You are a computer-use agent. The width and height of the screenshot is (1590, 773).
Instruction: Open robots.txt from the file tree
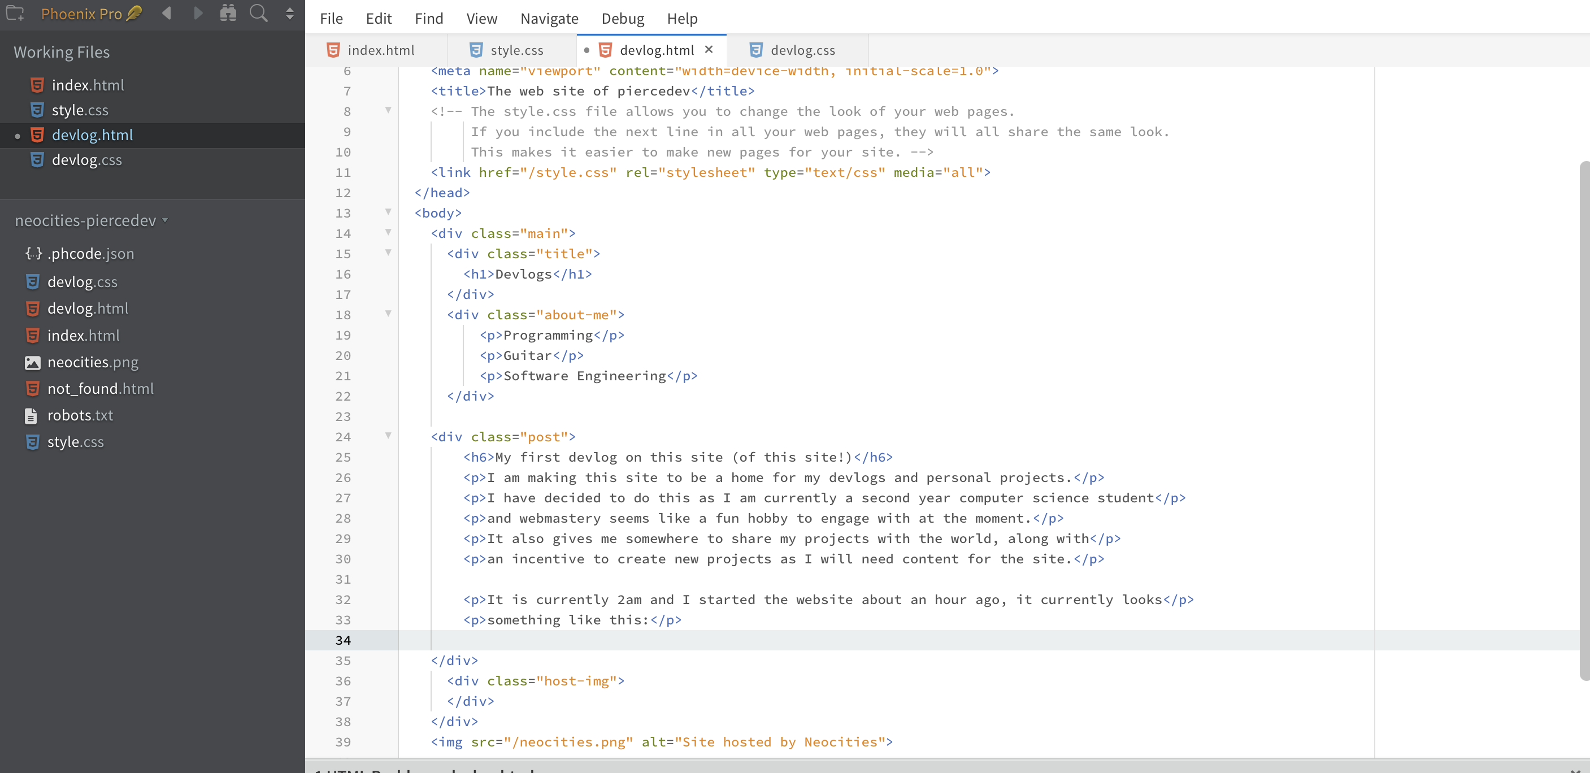pos(80,415)
